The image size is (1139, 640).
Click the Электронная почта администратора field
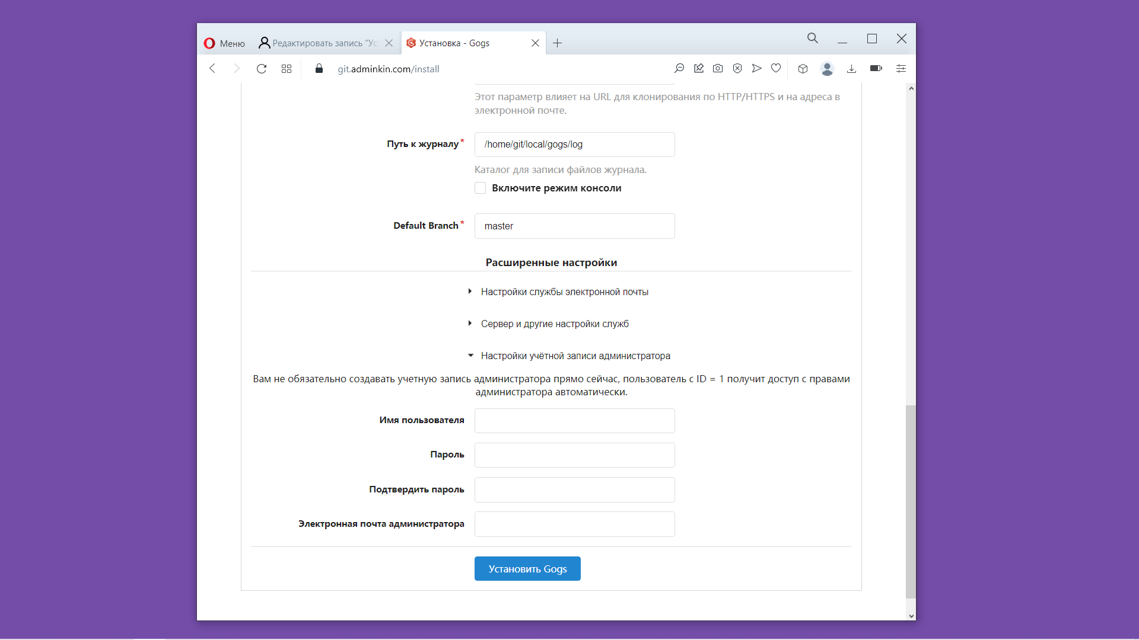click(574, 524)
